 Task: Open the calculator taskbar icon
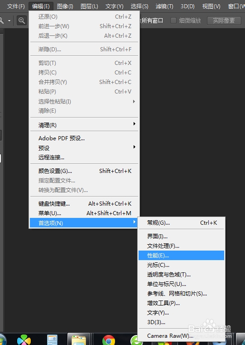click(x=53, y=340)
